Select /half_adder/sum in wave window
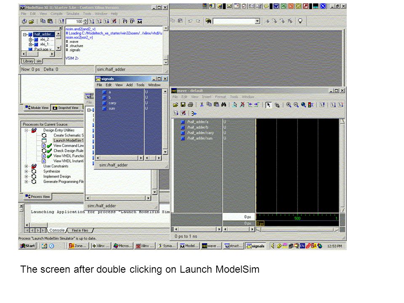Image resolution: width=404 pixels, height=303 pixels. 199,138
